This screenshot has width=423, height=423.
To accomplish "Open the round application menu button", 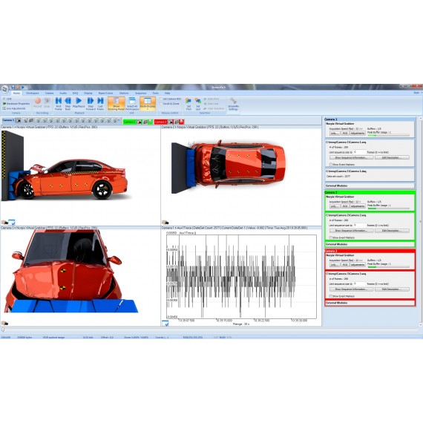I will click(x=4, y=89).
